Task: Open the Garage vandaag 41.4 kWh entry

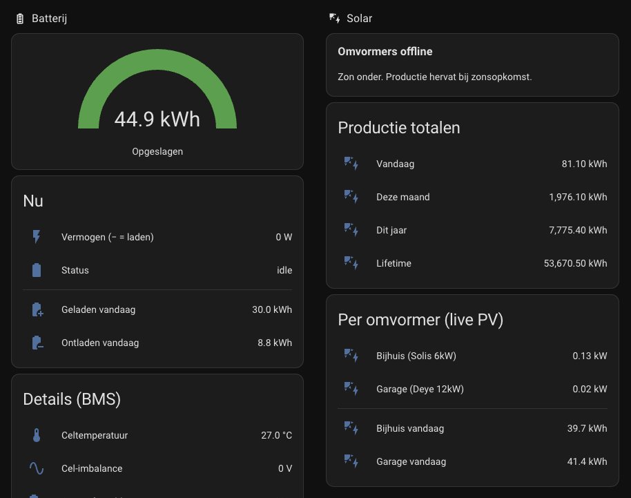Action: pyautogui.click(x=472, y=461)
